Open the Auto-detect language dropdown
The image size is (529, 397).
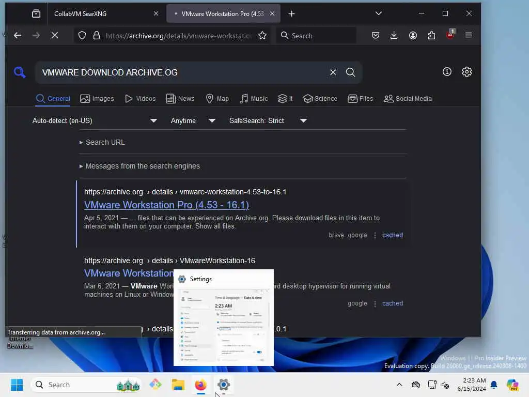pyautogui.click(x=95, y=120)
